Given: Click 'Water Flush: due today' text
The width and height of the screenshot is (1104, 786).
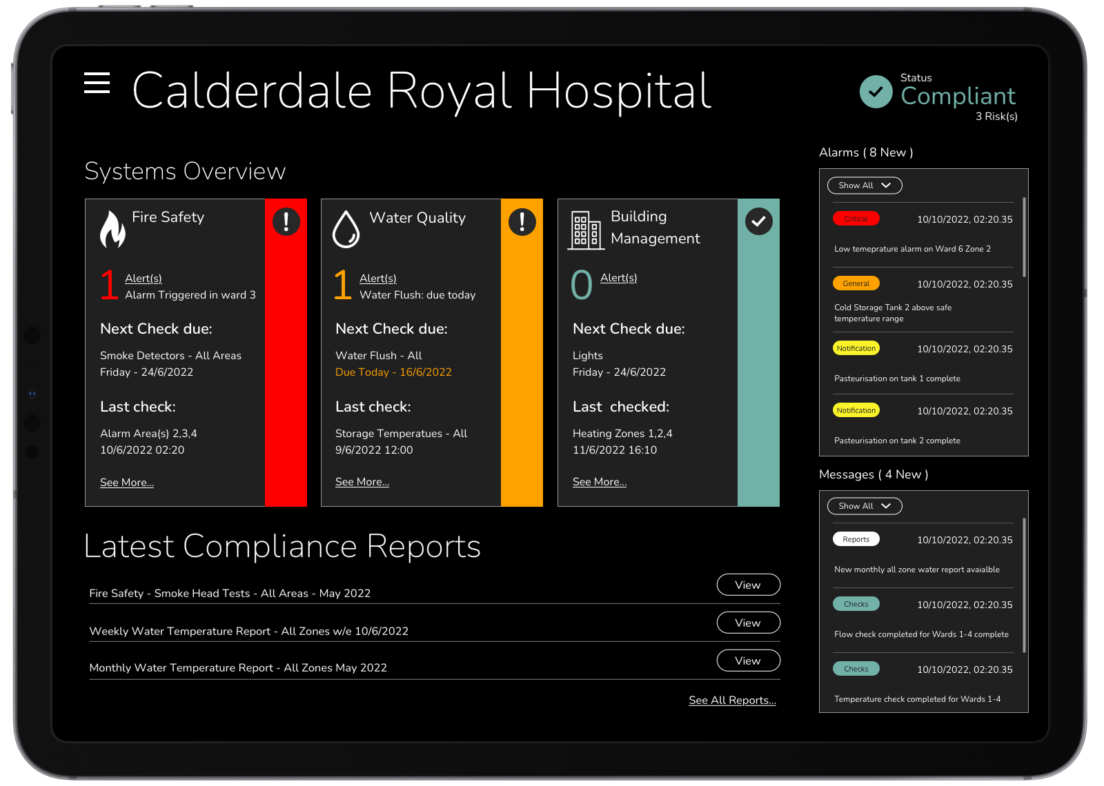Looking at the screenshot, I should pos(417,295).
